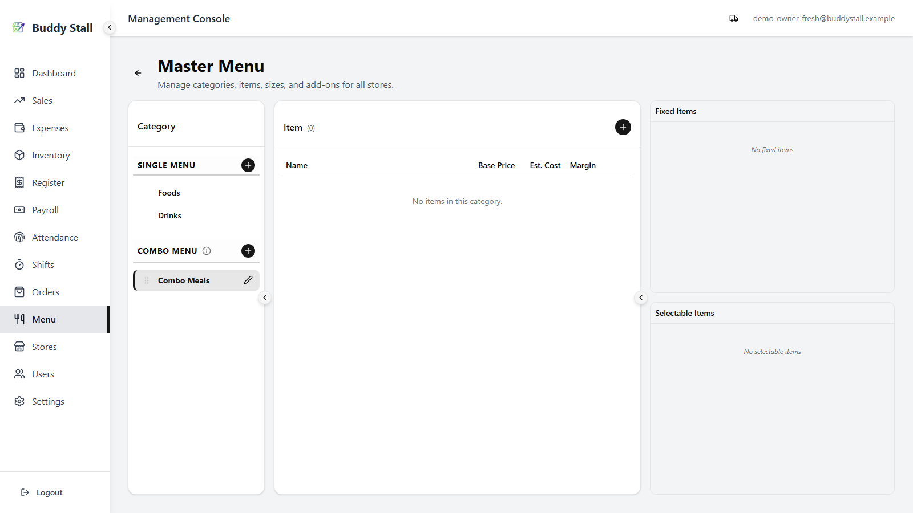913x513 pixels.
Task: Click the Inventory box icon
Action: coord(19,155)
